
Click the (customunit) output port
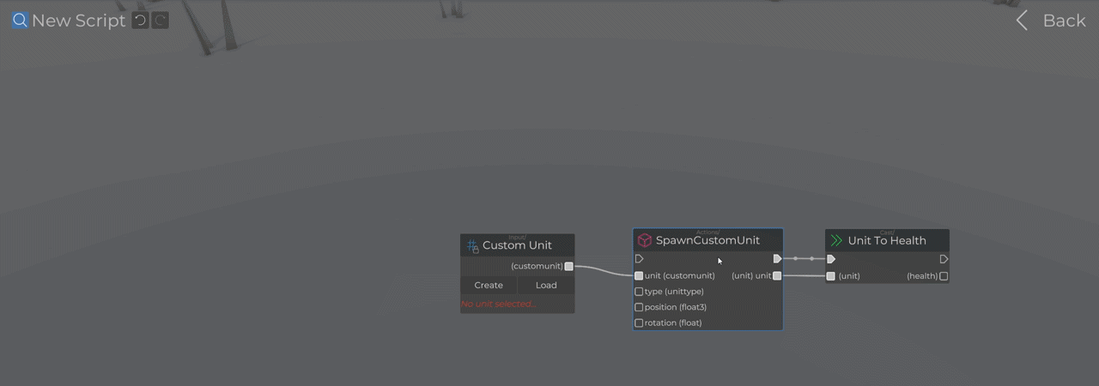tap(568, 267)
